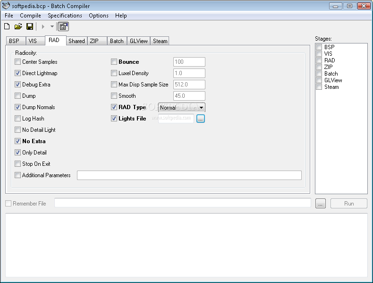Click the Run play arrow toolbar icon
373x283 pixels.
(43, 26)
